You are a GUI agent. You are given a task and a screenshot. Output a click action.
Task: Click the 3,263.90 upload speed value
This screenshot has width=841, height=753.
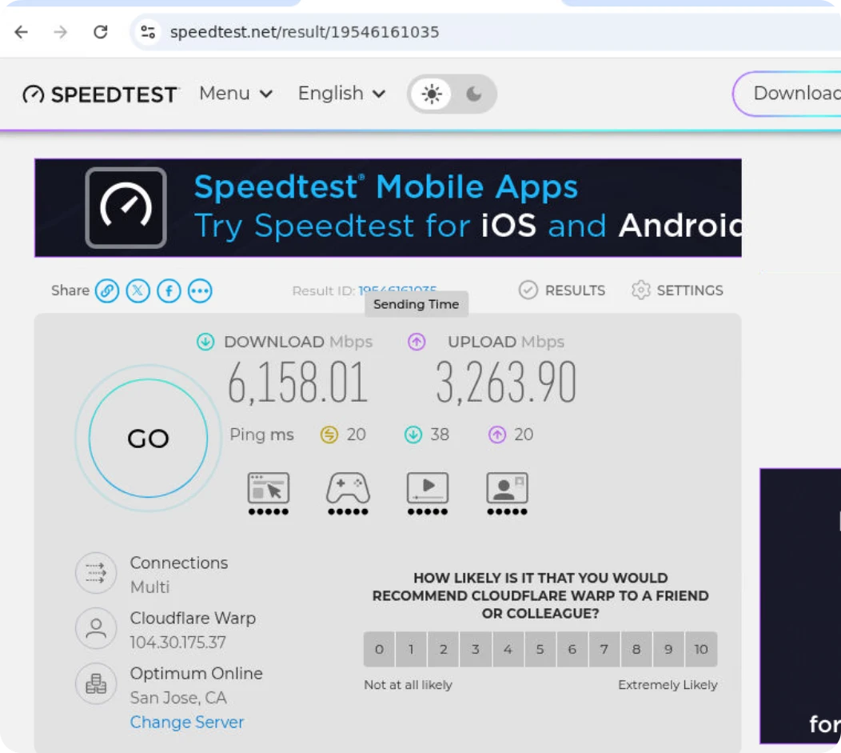coord(506,383)
